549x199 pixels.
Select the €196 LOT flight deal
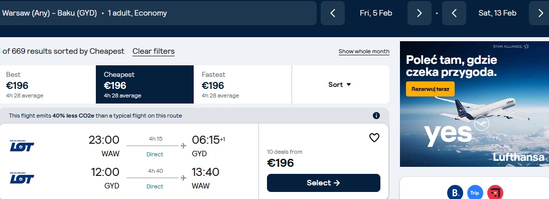(x=324, y=183)
